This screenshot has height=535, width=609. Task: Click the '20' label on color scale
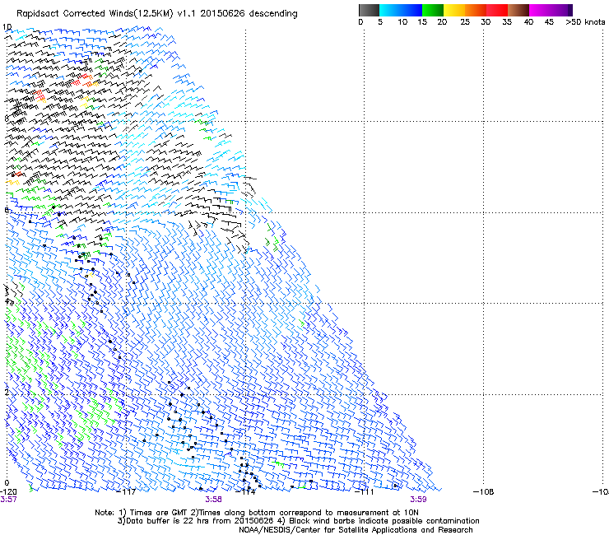pos(442,22)
